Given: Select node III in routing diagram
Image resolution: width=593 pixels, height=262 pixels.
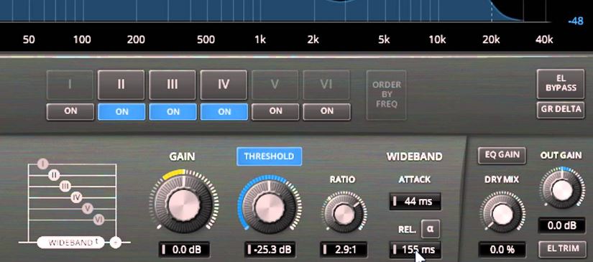Looking at the screenshot, I should [65, 186].
